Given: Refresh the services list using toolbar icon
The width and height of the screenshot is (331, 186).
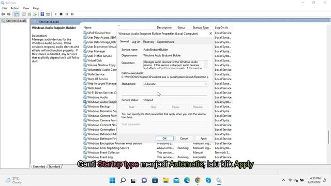Looking at the screenshot, I should (29, 14).
